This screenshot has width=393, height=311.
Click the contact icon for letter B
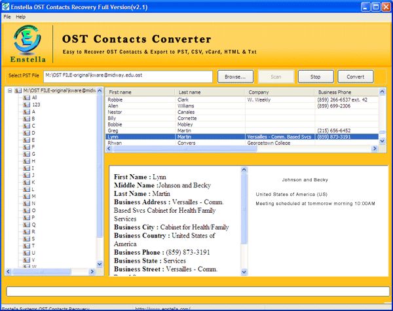(26, 119)
